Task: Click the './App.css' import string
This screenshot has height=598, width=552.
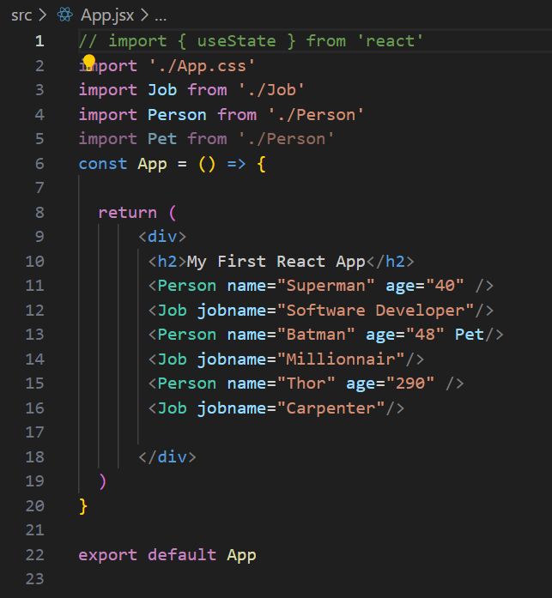Action: [202, 66]
